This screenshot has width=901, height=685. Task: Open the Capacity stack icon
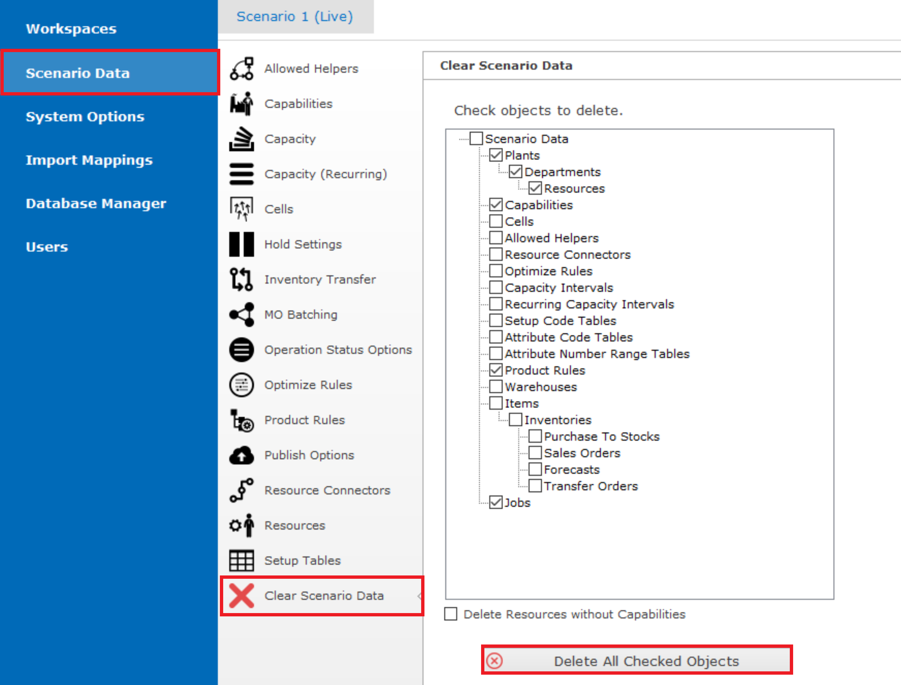click(242, 139)
